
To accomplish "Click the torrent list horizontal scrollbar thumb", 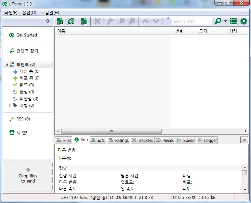I will click(x=111, y=131).
